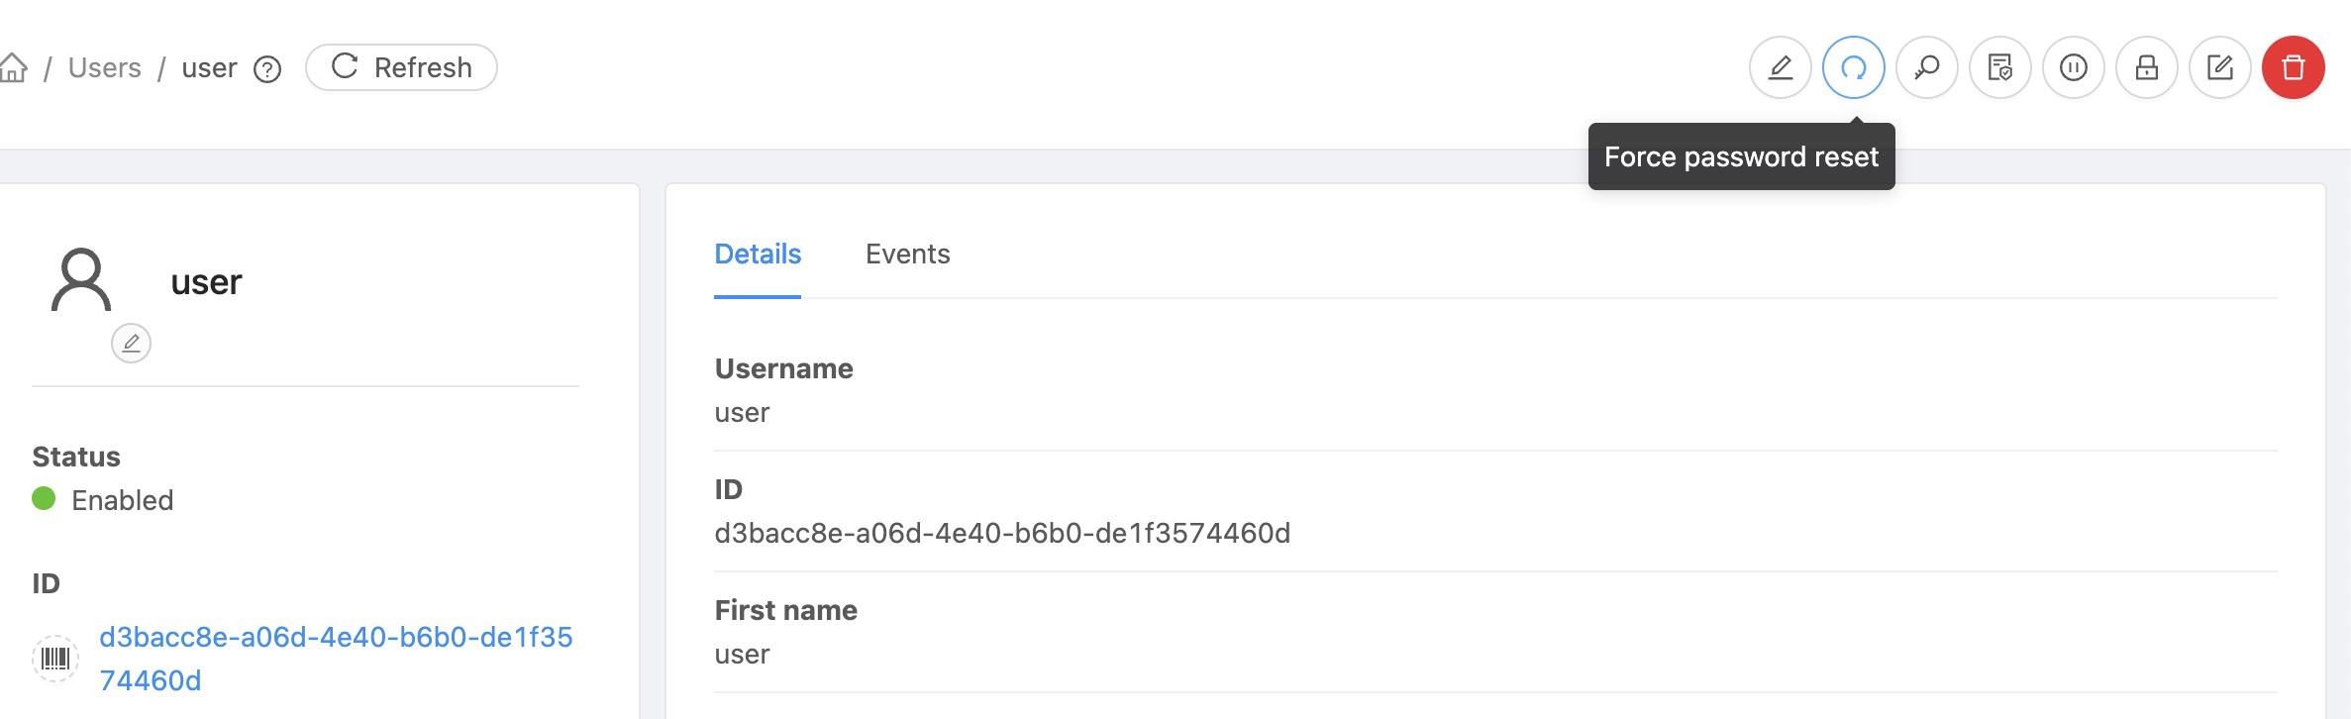
Task: Click the compose impersonate icon
Action: (2218, 67)
